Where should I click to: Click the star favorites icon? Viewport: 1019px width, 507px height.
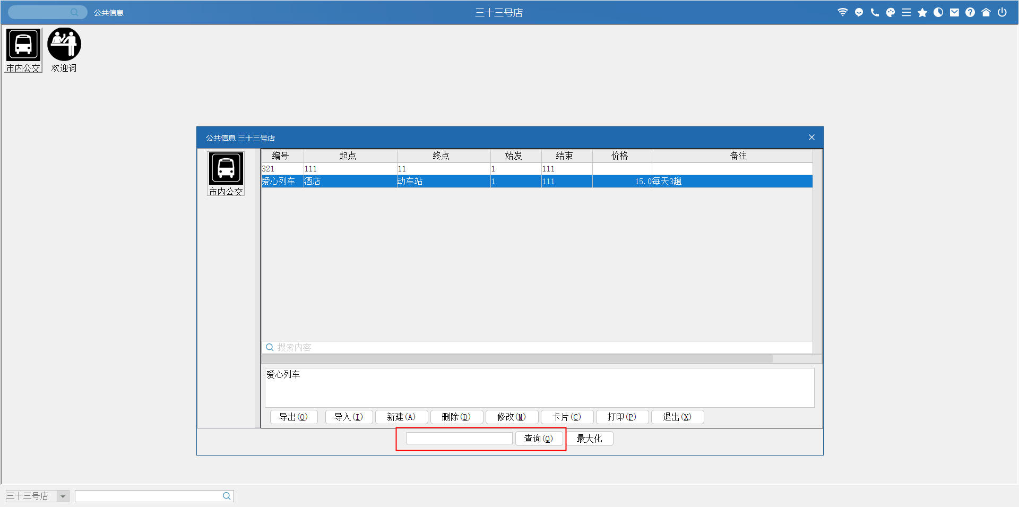(922, 12)
